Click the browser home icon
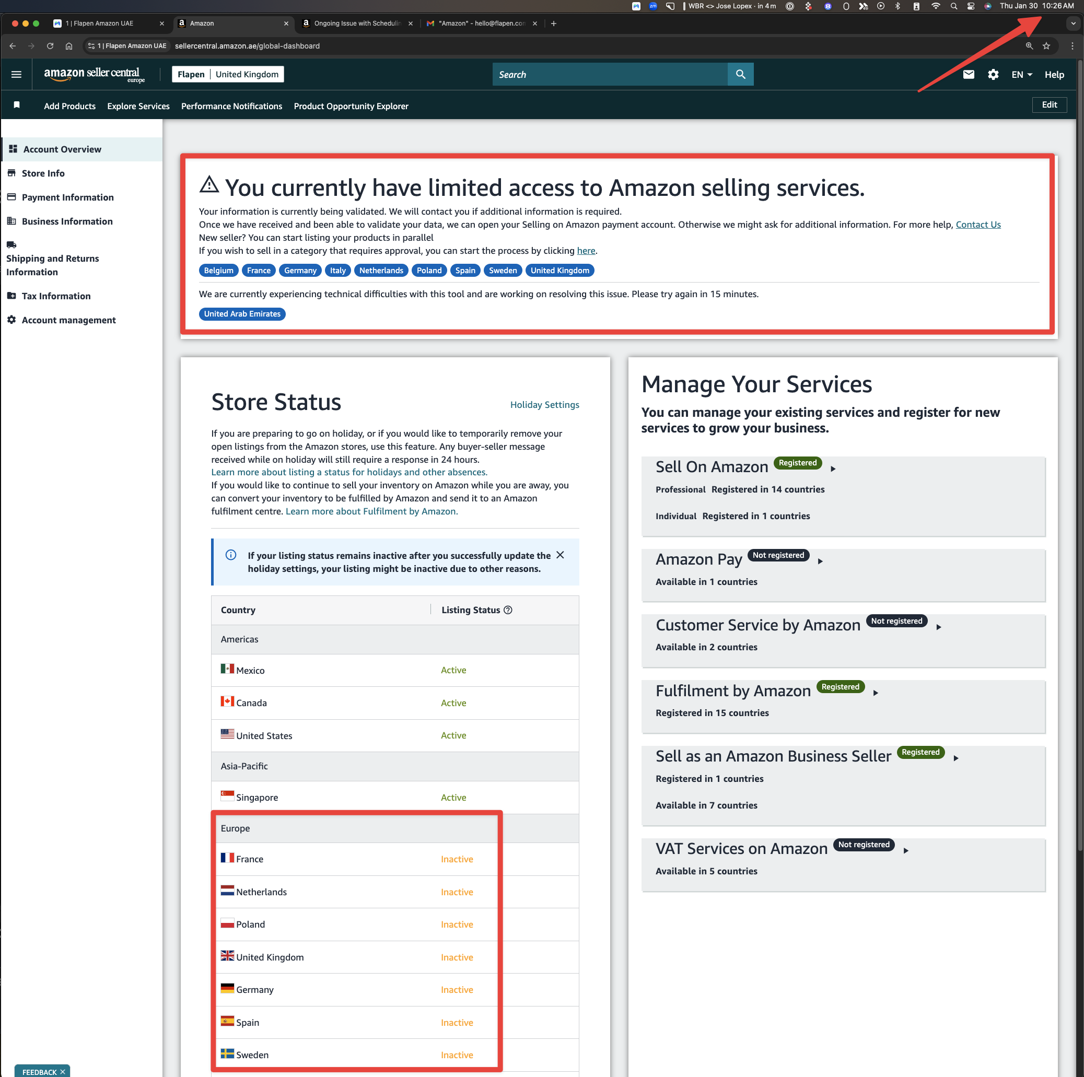Image resolution: width=1084 pixels, height=1077 pixels. click(68, 46)
